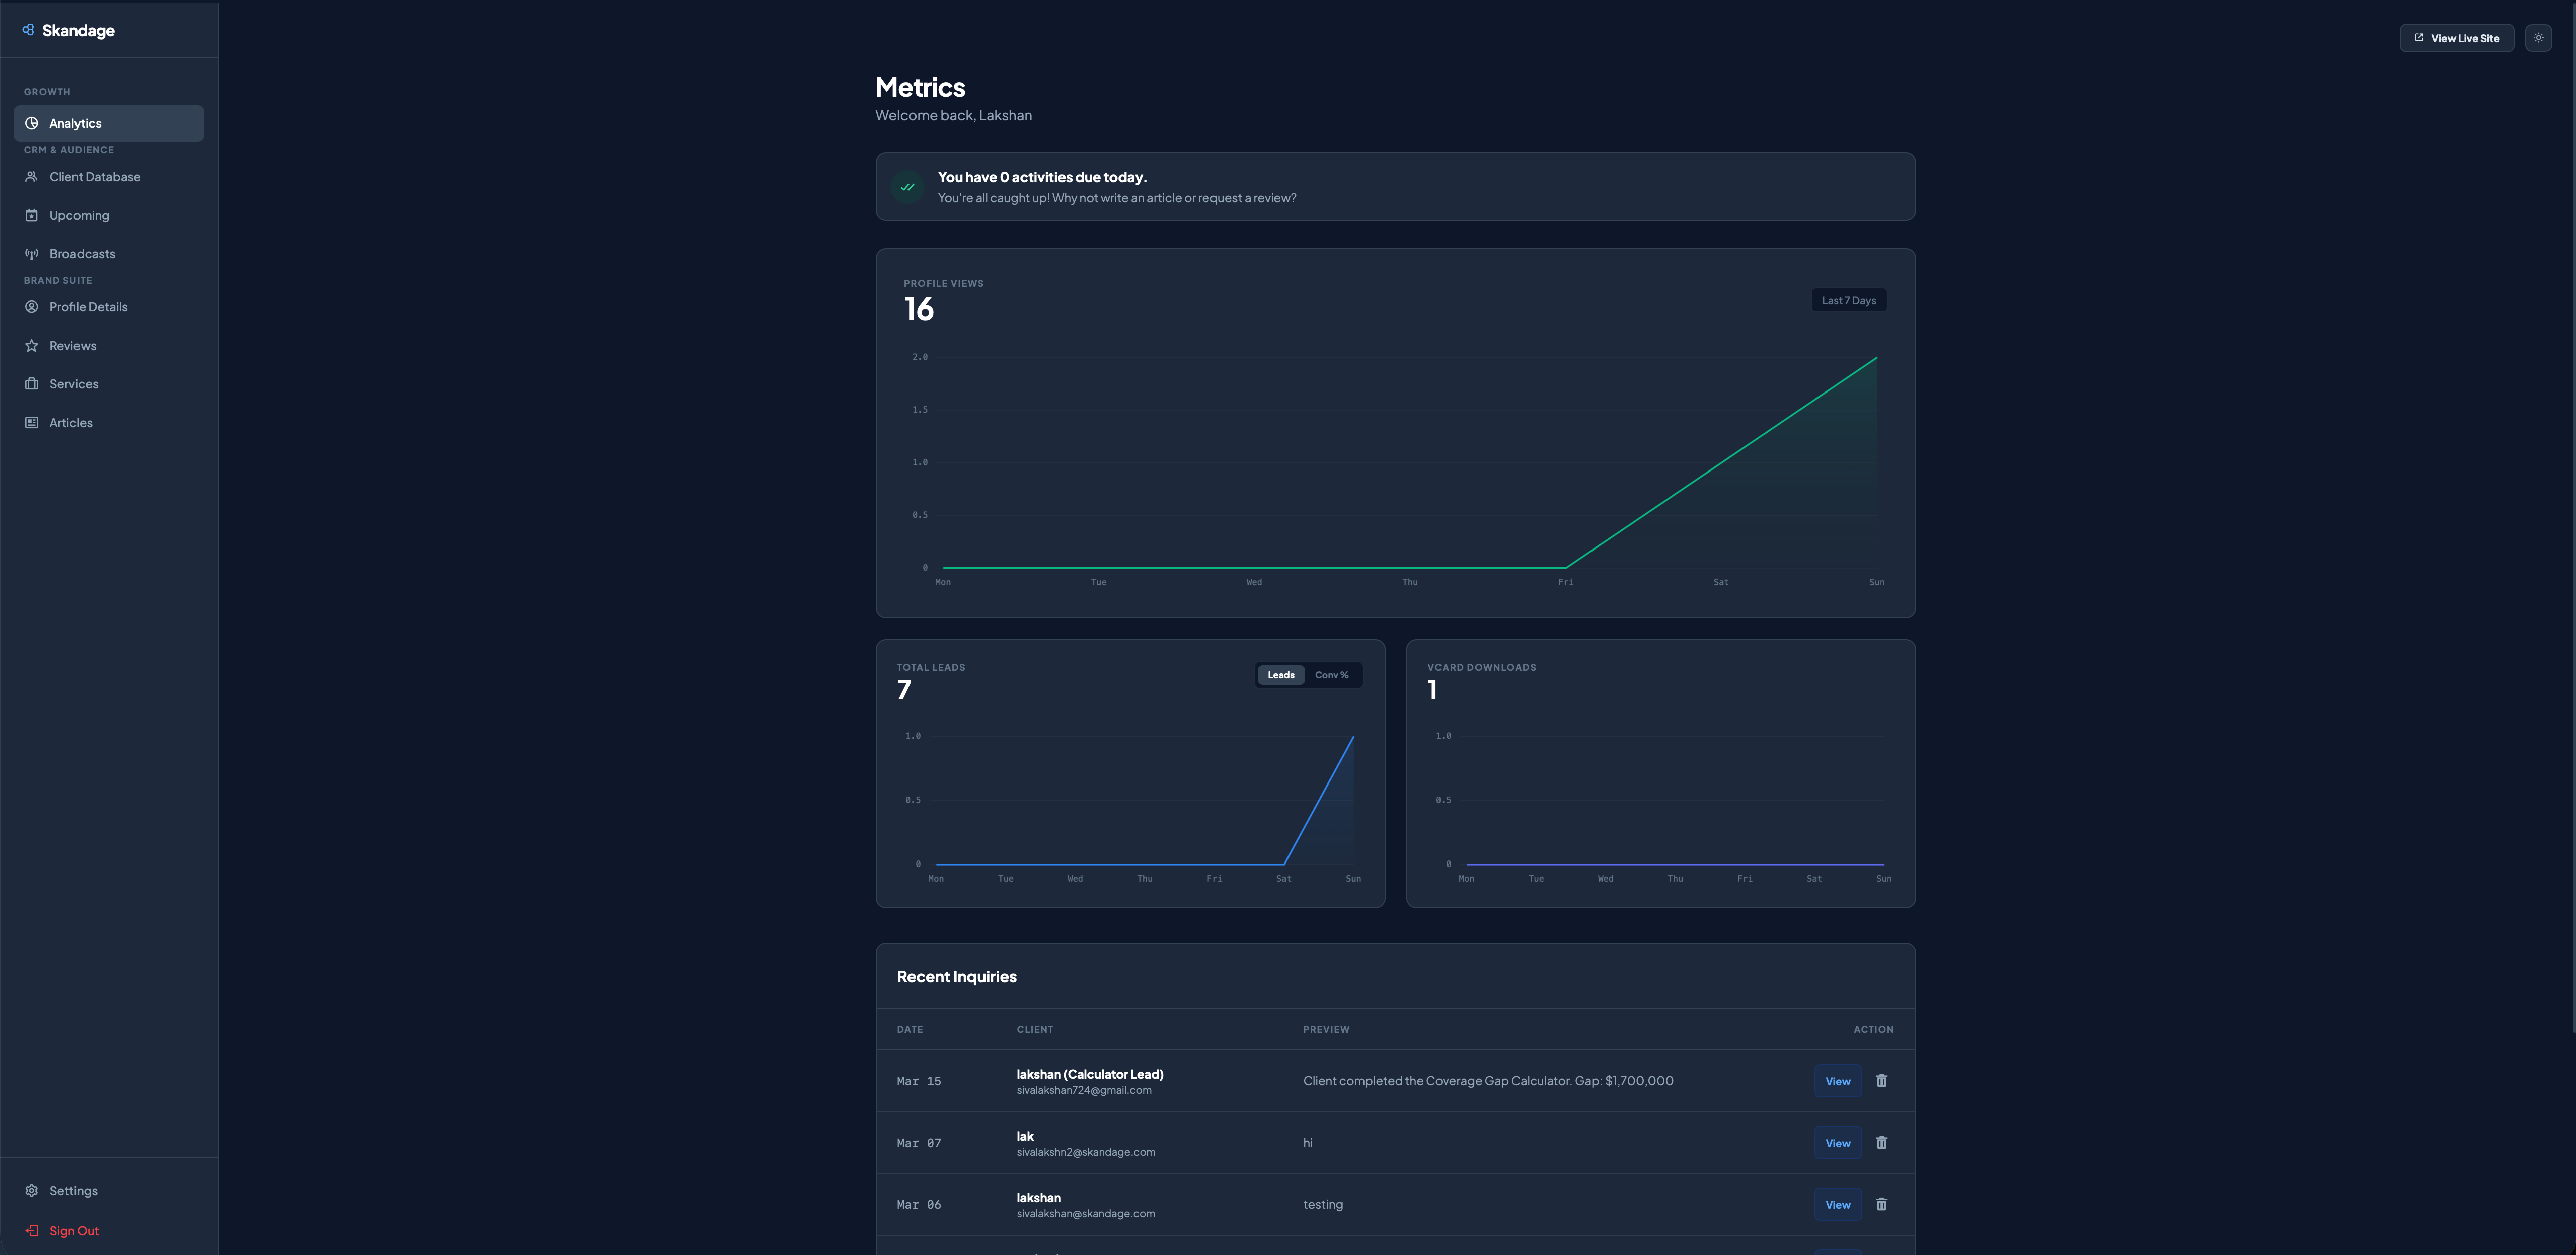Click Sign Out link
Viewport: 2576px width, 1255px height.
pos(73,1231)
